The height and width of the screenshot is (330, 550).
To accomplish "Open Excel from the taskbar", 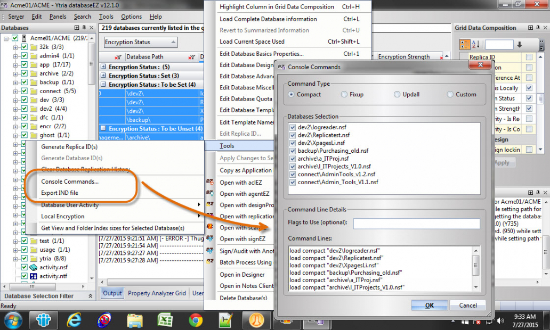I will click(165, 320).
